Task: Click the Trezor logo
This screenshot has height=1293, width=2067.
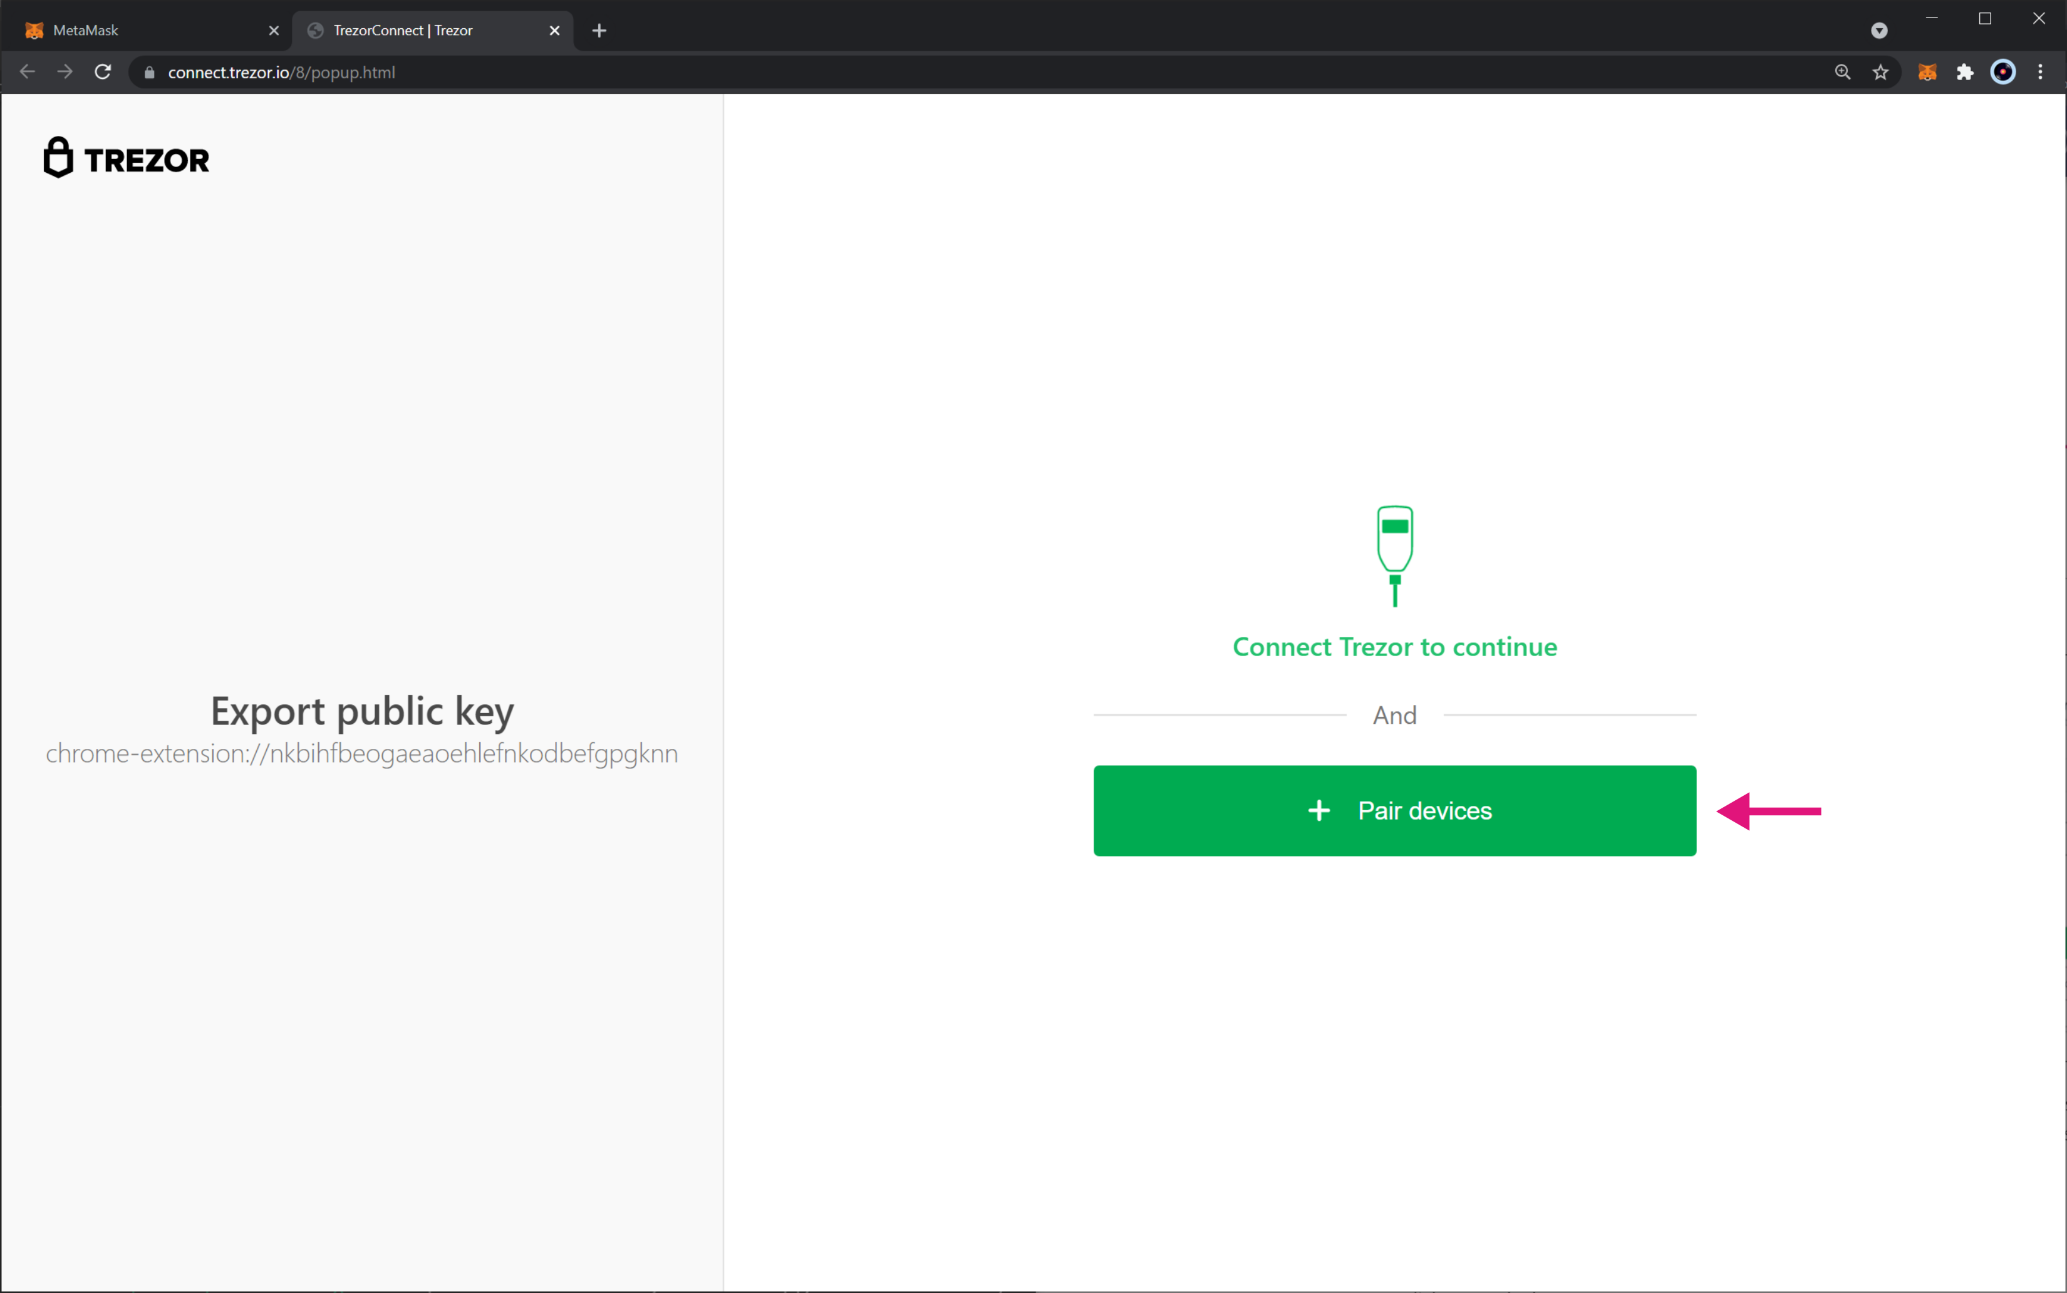Action: (x=126, y=157)
